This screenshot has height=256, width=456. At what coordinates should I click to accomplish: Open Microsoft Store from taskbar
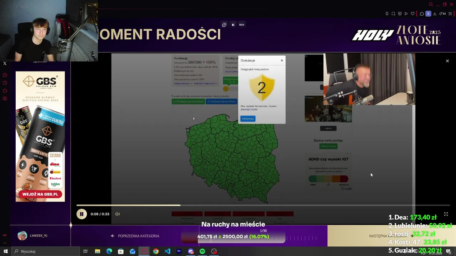121,251
